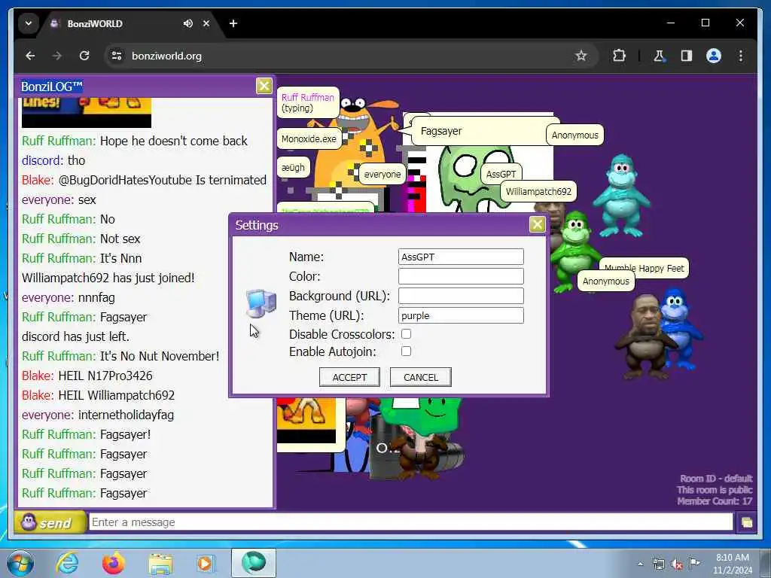Open File Explorer from taskbar
The width and height of the screenshot is (771, 578).
(160, 564)
